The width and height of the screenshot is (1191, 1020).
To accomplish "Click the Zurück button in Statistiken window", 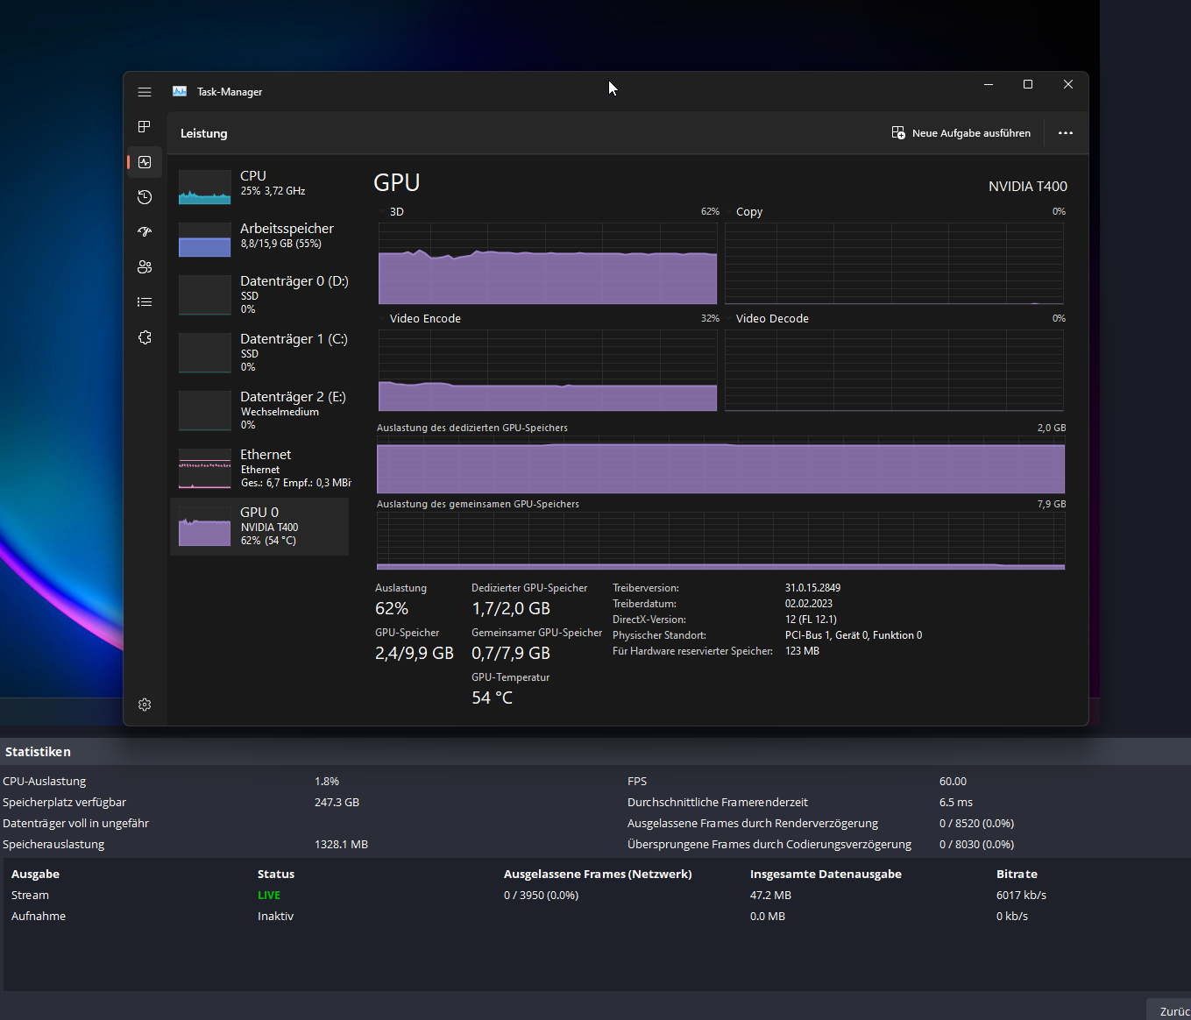I will (x=1169, y=1009).
